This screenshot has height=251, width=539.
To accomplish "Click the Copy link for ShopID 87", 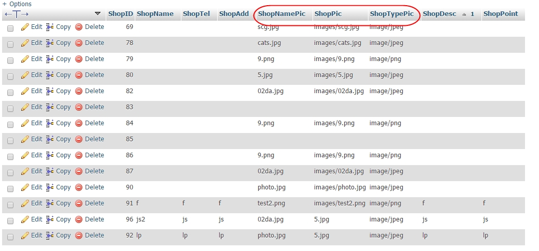I will click(x=63, y=171).
